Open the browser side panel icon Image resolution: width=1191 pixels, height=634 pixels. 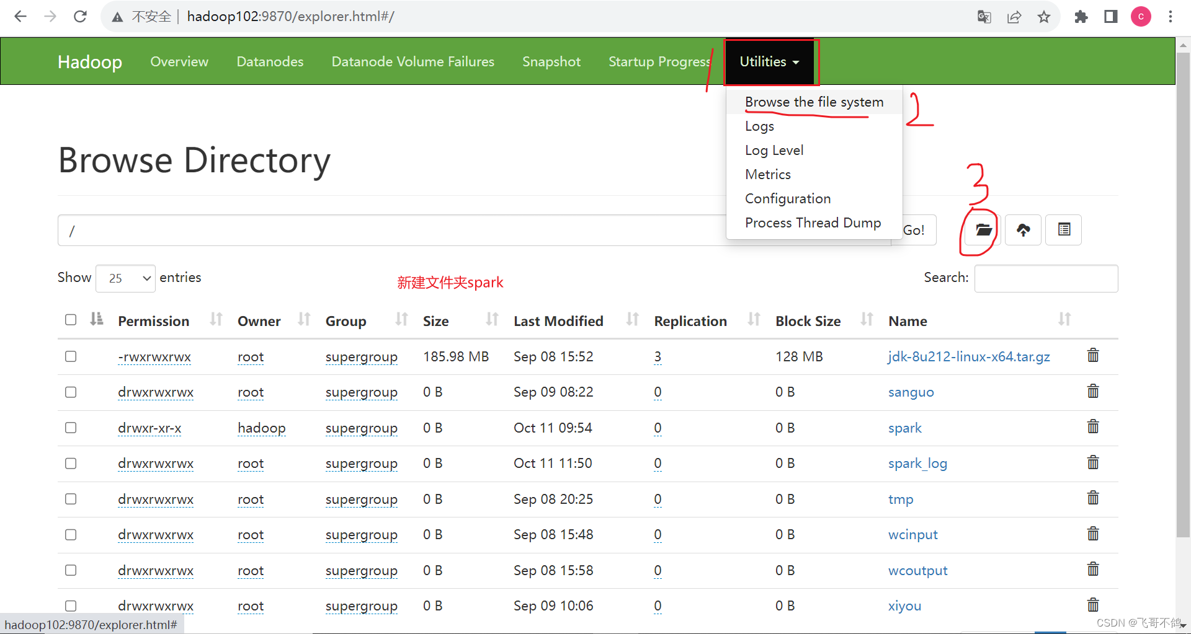click(x=1111, y=17)
